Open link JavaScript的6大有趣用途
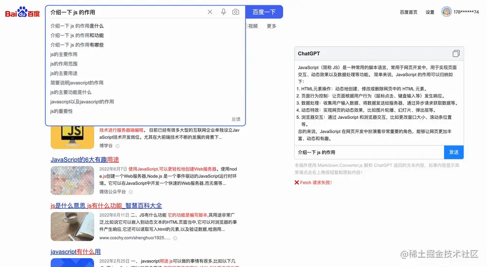487x267 pixels. 85,160
